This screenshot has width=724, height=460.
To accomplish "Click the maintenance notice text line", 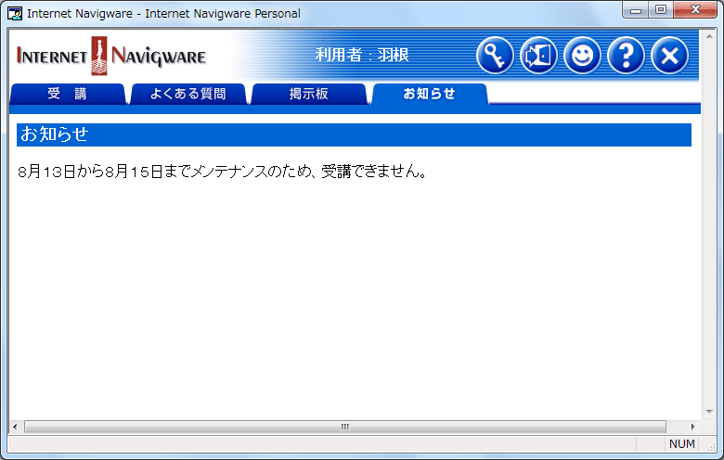I will coord(224,172).
